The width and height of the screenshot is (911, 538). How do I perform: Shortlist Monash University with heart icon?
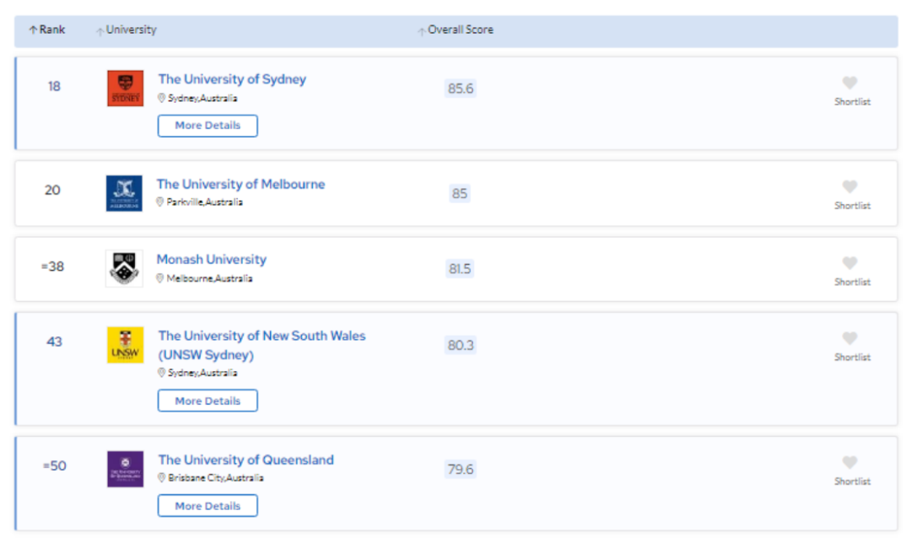tap(850, 263)
